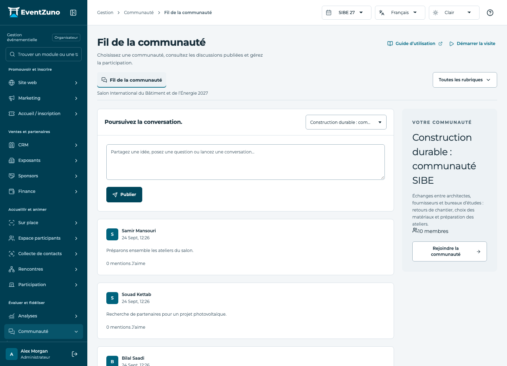
Task: Select the Fil de la communauté tab
Action: 132,80
